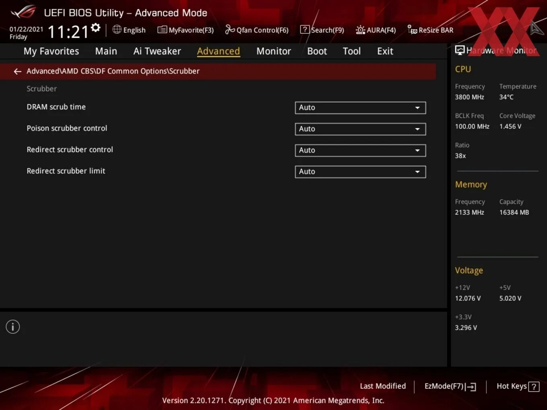Screen dimensions: 547x410
Task: Open the Boot tab
Action: [317, 51]
